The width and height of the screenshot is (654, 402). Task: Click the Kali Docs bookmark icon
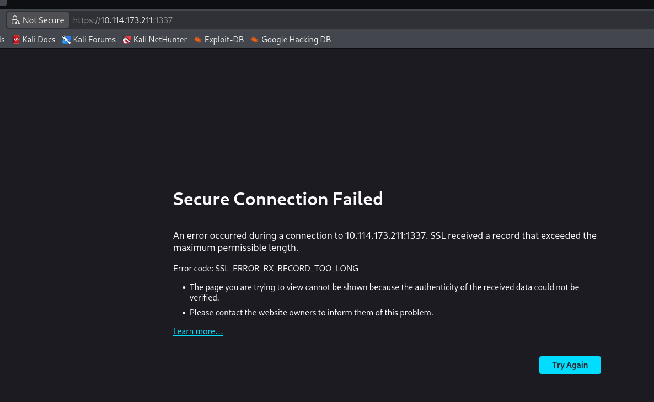(17, 40)
